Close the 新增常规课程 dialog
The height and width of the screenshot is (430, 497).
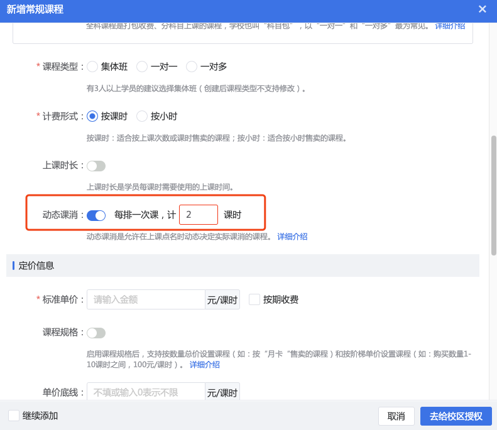482,9
